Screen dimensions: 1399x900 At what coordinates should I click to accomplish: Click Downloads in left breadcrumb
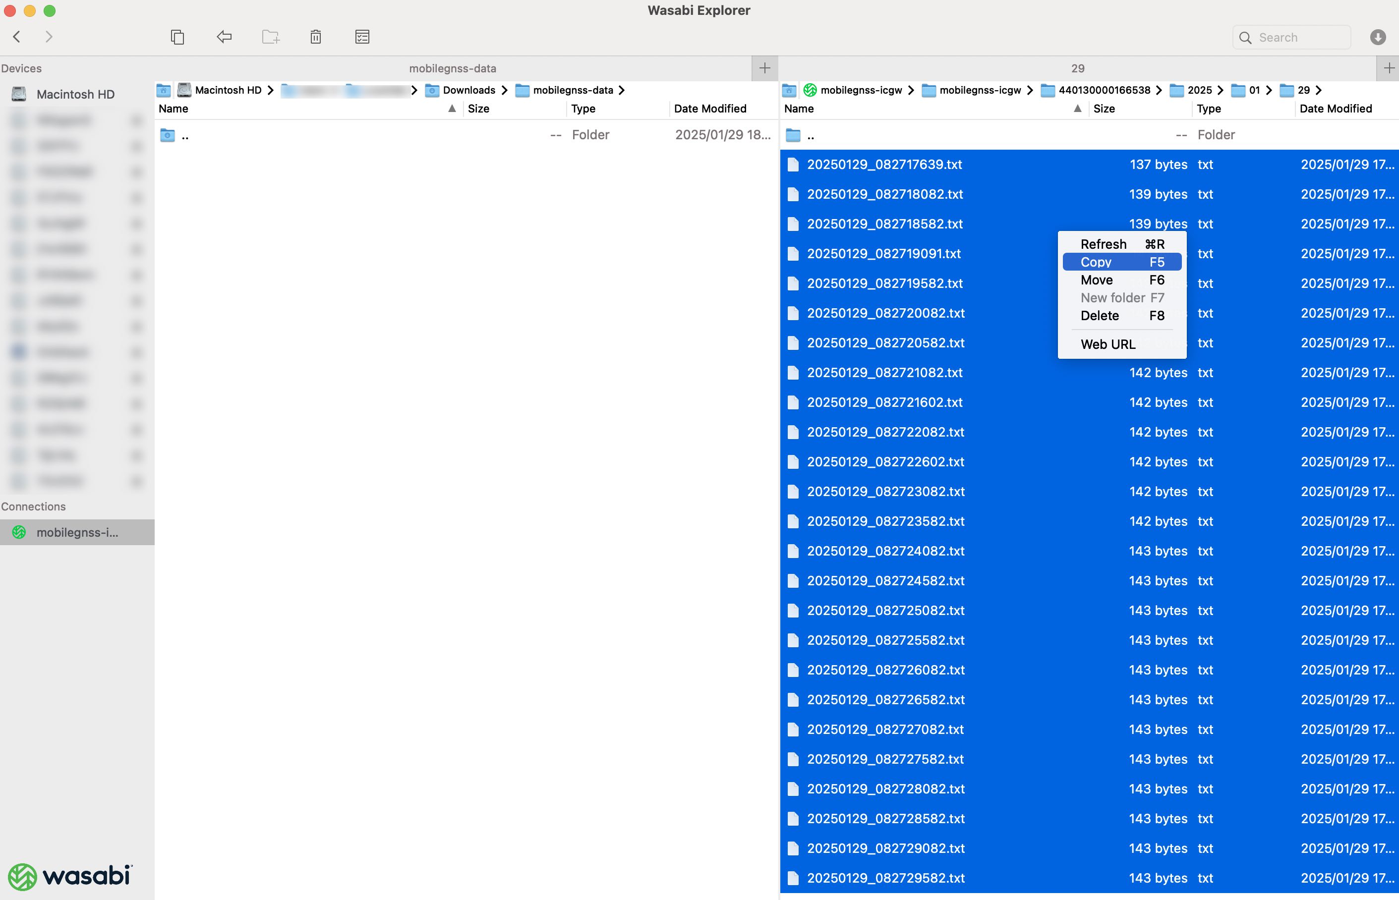(469, 90)
